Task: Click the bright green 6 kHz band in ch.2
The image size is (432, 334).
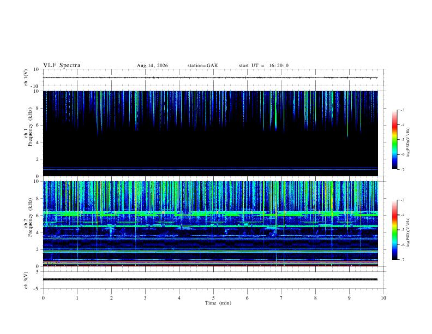Action: 210,213
